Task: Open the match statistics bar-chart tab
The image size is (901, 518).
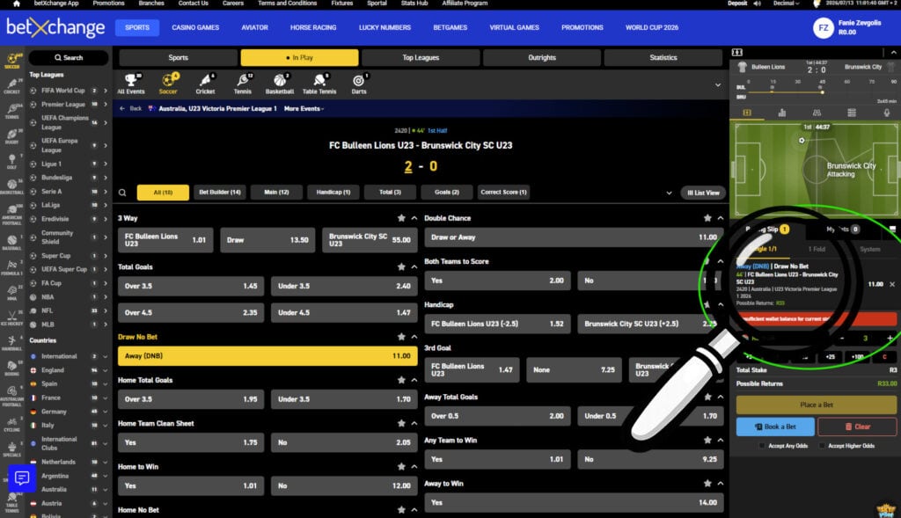Action: point(781,113)
